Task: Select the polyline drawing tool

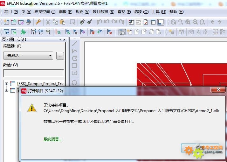Action: click(x=74, y=51)
